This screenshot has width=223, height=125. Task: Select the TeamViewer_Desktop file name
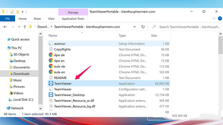[69, 95]
